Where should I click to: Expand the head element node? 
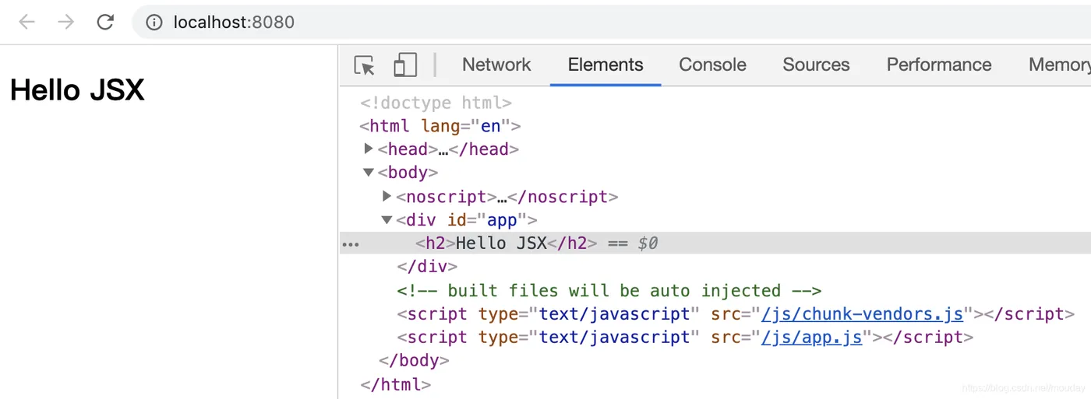pyautogui.click(x=369, y=149)
